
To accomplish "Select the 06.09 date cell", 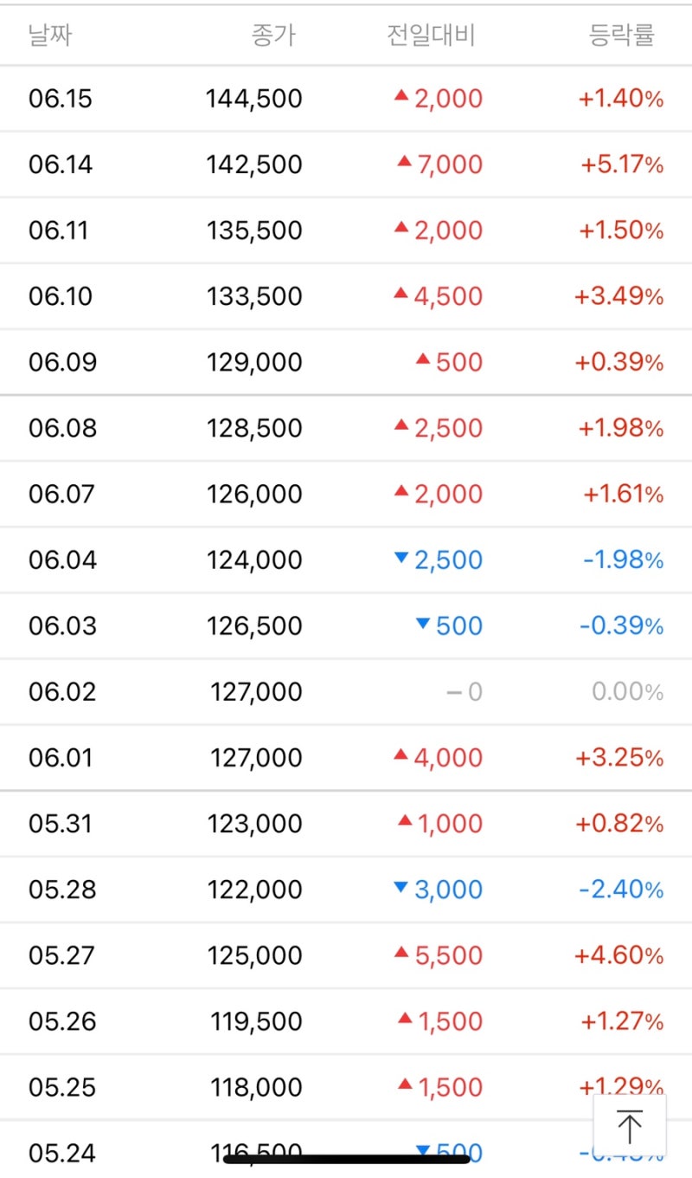I will click(61, 362).
